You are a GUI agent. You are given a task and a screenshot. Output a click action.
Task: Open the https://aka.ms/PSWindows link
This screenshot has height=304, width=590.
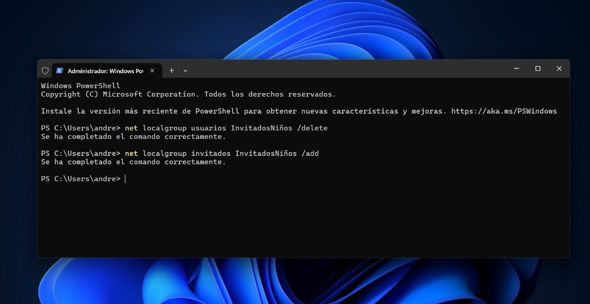pyautogui.click(x=504, y=111)
